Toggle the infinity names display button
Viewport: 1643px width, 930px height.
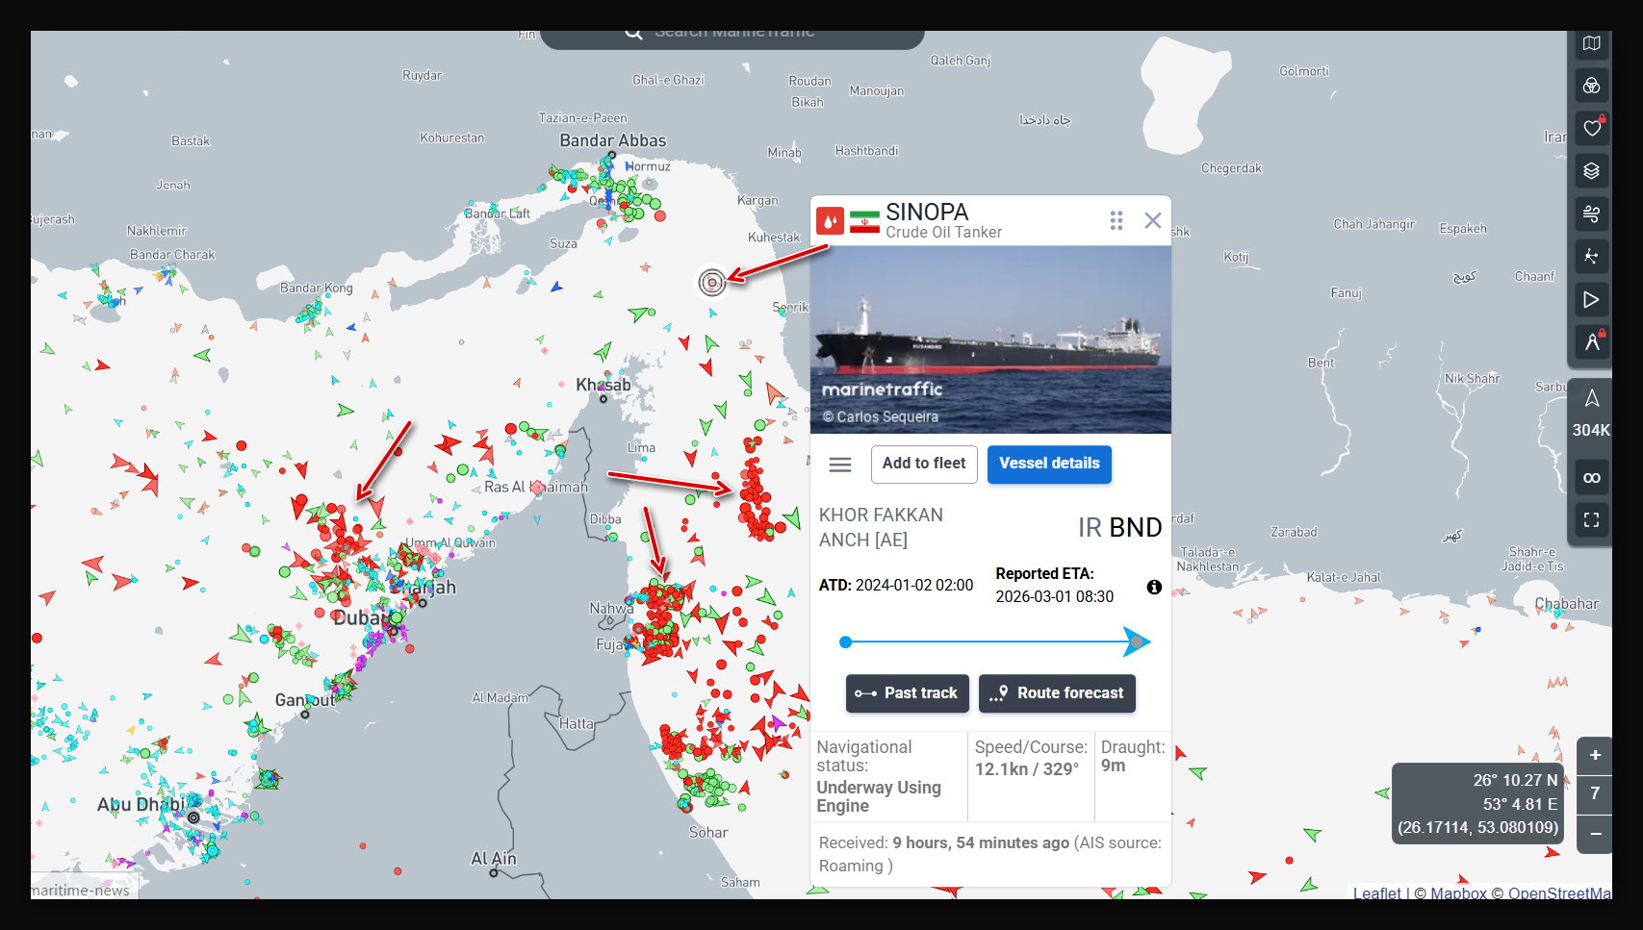click(1592, 477)
